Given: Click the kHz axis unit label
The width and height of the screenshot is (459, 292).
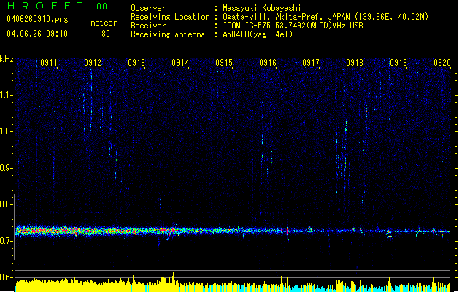Looking at the screenshot, I should (7, 59).
